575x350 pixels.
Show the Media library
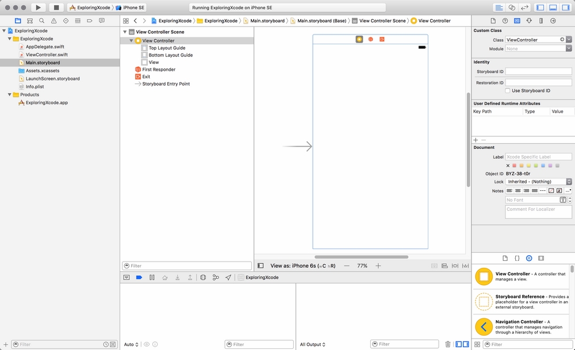click(x=541, y=259)
